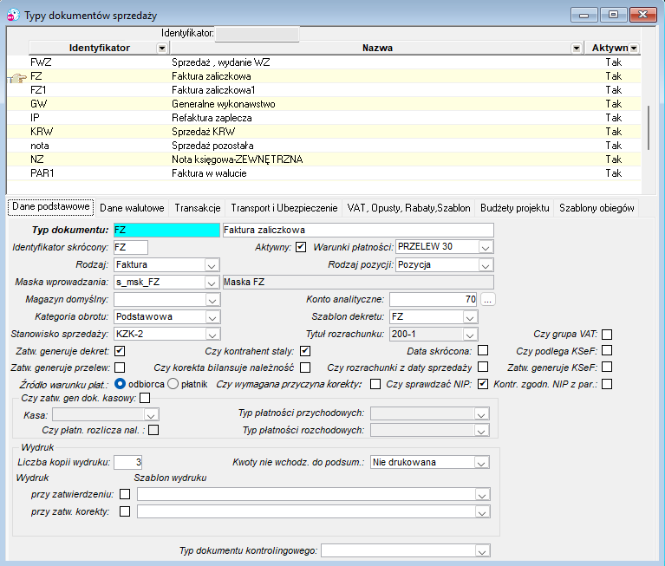Enable Kontr. zgodn. NIP z par. checkbox
The image size is (665, 566).
(x=607, y=384)
